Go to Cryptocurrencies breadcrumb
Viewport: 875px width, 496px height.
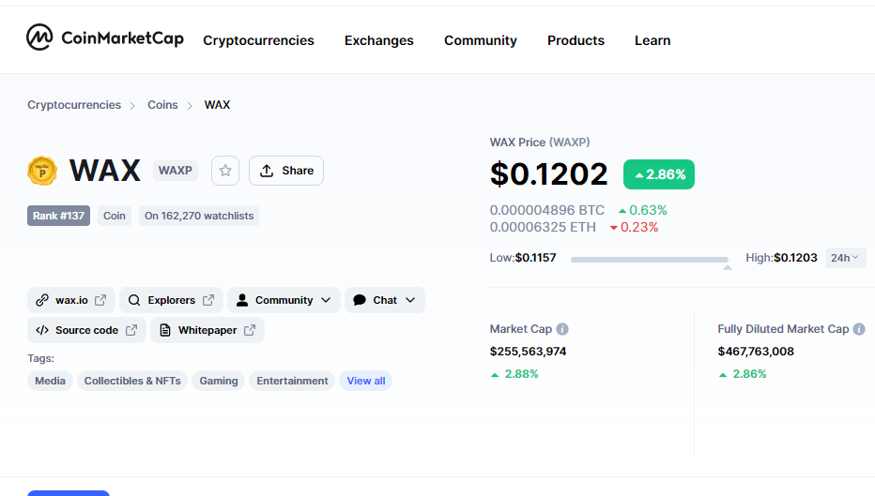click(x=74, y=105)
